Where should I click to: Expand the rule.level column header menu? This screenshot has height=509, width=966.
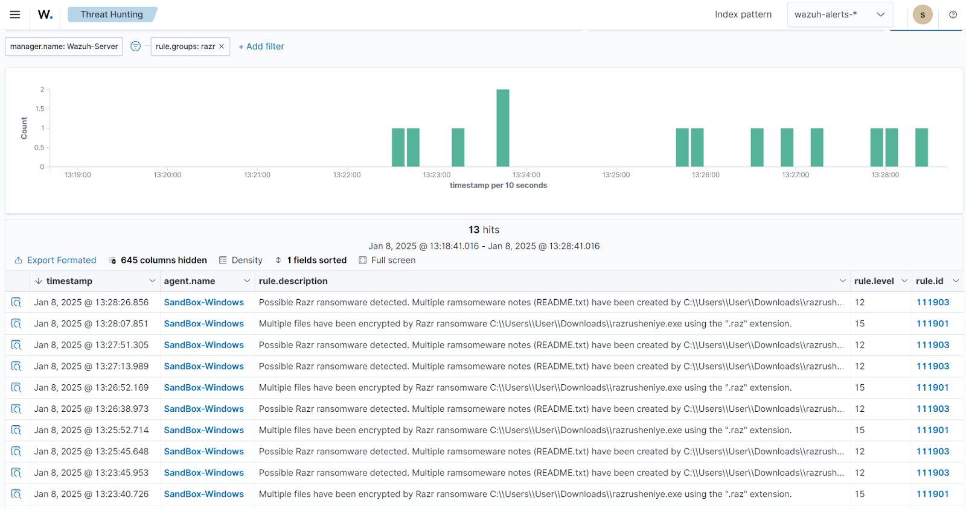coord(904,281)
